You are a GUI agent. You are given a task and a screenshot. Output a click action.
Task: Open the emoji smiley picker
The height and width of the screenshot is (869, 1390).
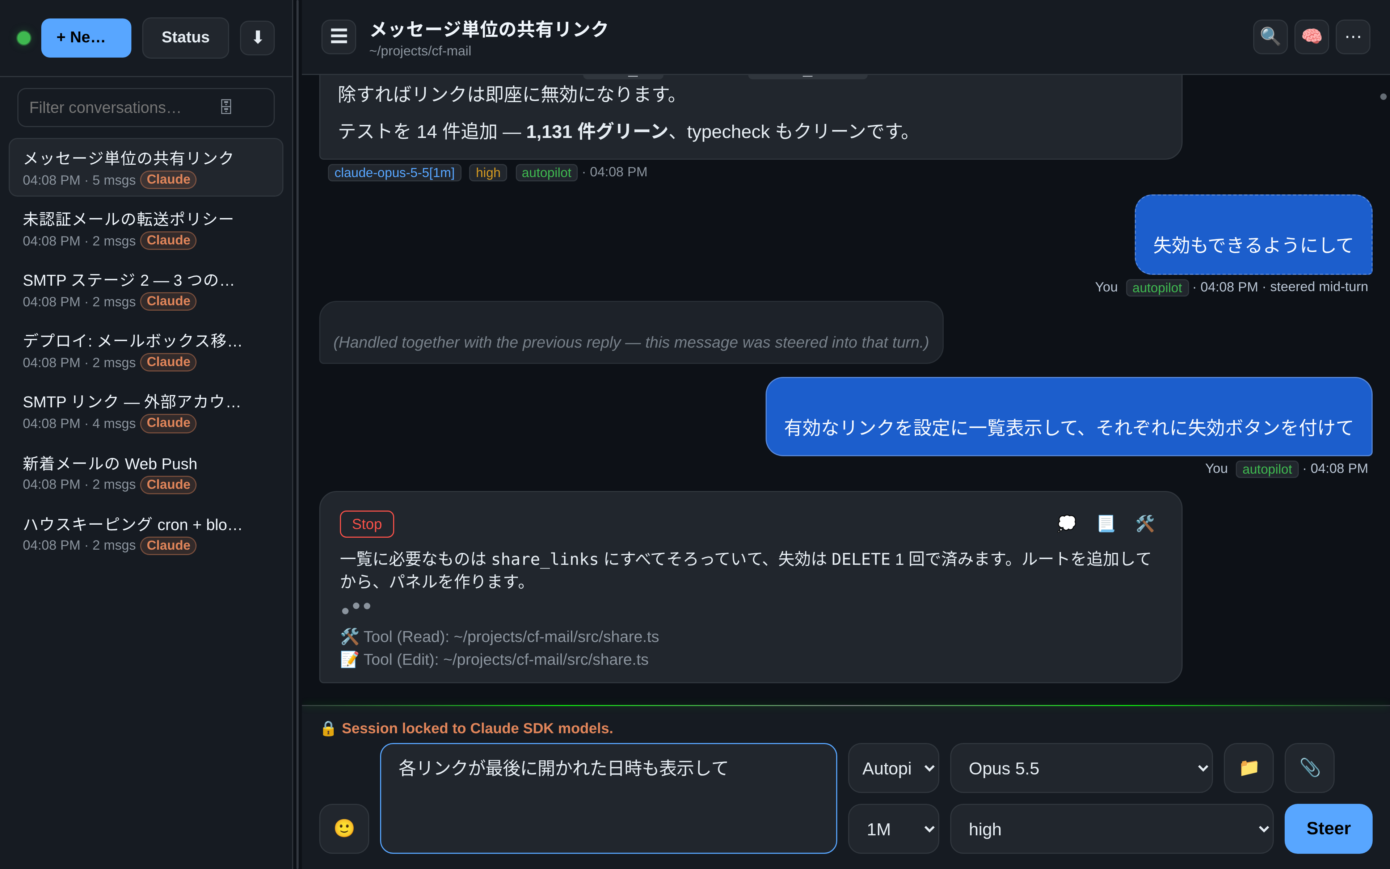coord(344,828)
